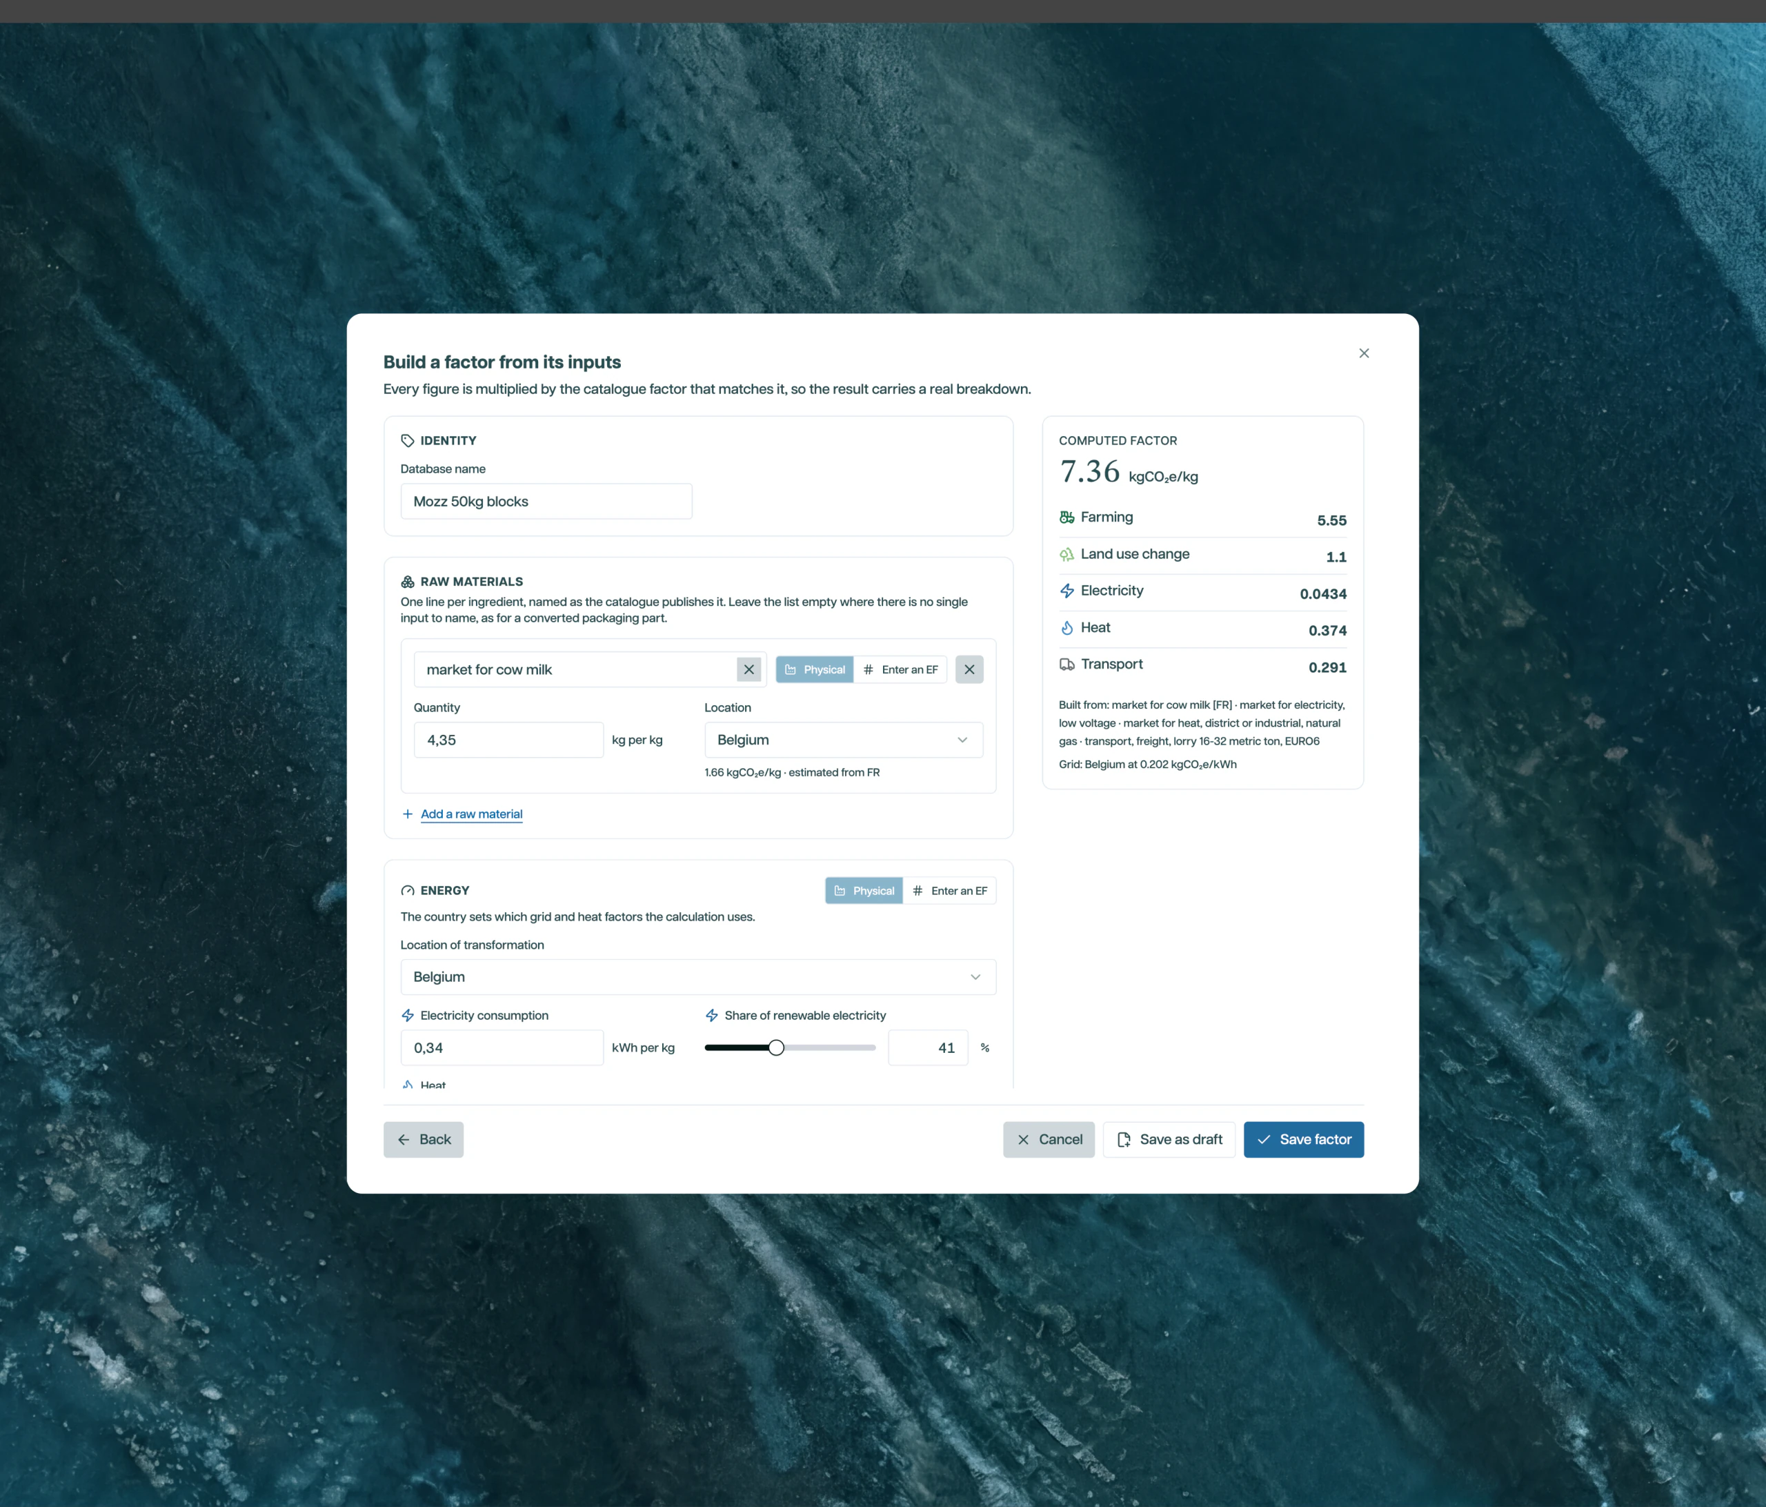Click the plus icon beside Add a raw material
The height and width of the screenshot is (1507, 1766).
[x=408, y=814]
